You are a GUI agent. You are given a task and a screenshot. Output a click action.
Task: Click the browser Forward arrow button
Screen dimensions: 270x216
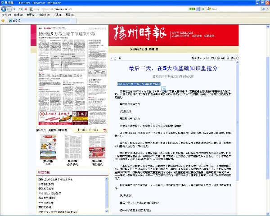click(x=9, y=9)
